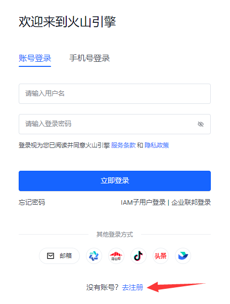Image resolution: width=230 pixels, height=304 pixels.
Task: Toggle password visibility eye icon
Action: click(201, 124)
